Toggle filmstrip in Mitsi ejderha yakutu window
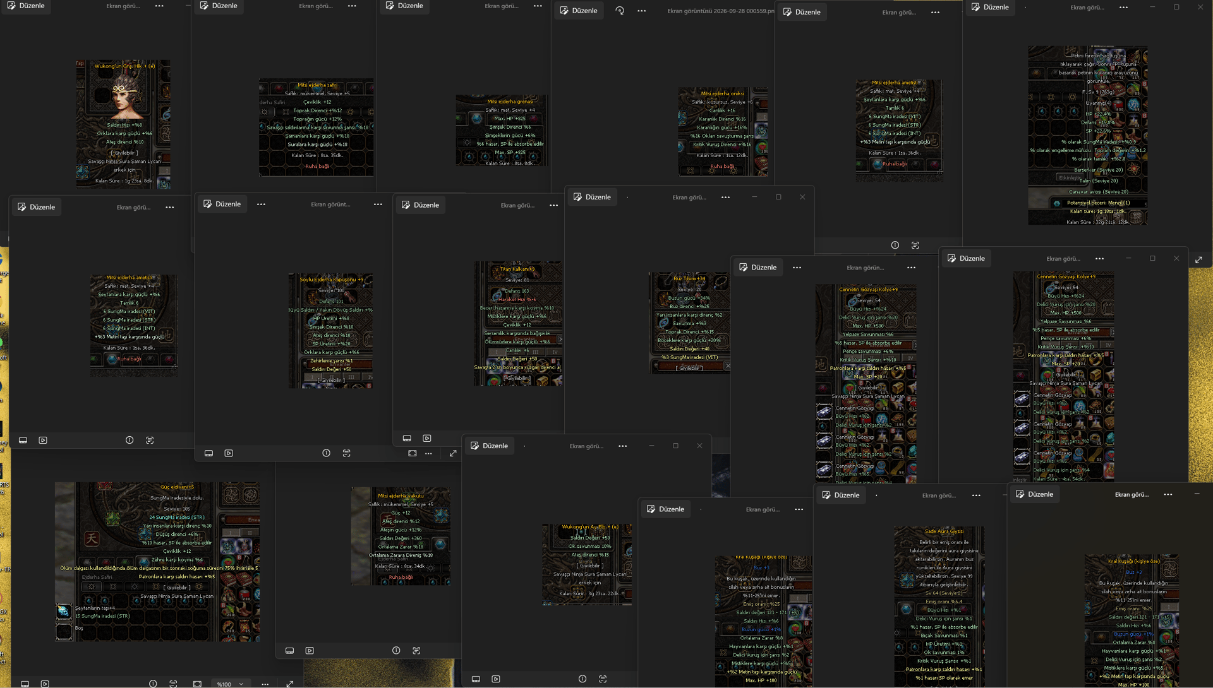This screenshot has width=1213, height=688. click(x=289, y=650)
